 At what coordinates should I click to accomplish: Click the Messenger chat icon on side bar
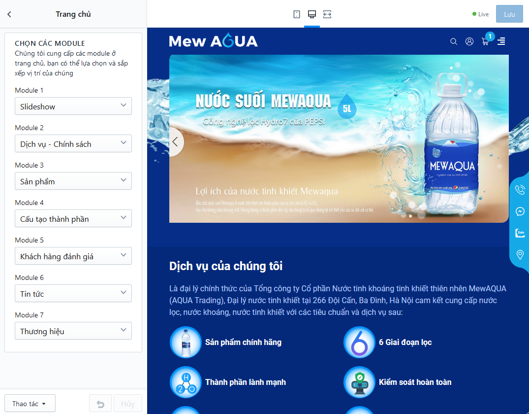click(520, 211)
